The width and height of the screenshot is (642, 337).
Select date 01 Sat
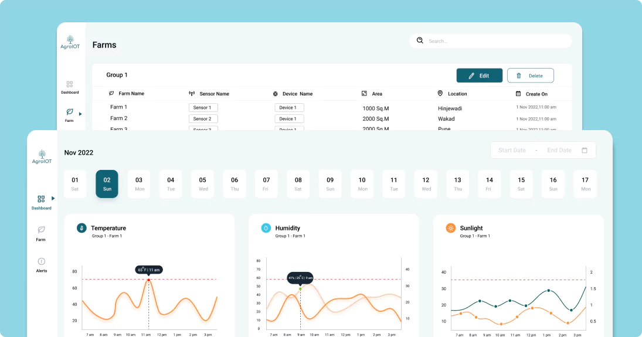point(75,184)
